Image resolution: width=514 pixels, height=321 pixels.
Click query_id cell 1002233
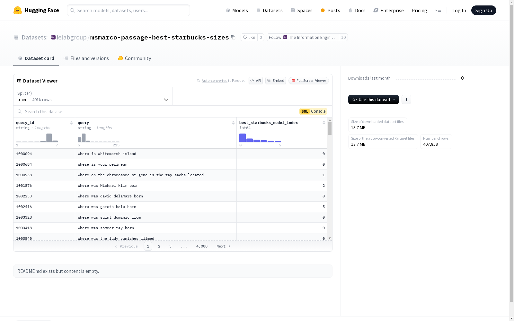44,196
